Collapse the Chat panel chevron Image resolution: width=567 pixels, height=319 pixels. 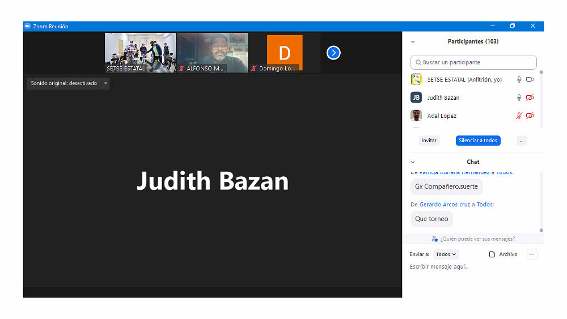[x=413, y=162]
